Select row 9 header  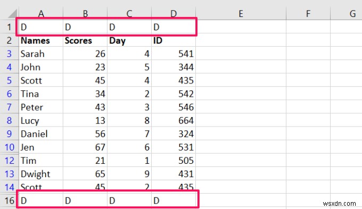click(9, 134)
